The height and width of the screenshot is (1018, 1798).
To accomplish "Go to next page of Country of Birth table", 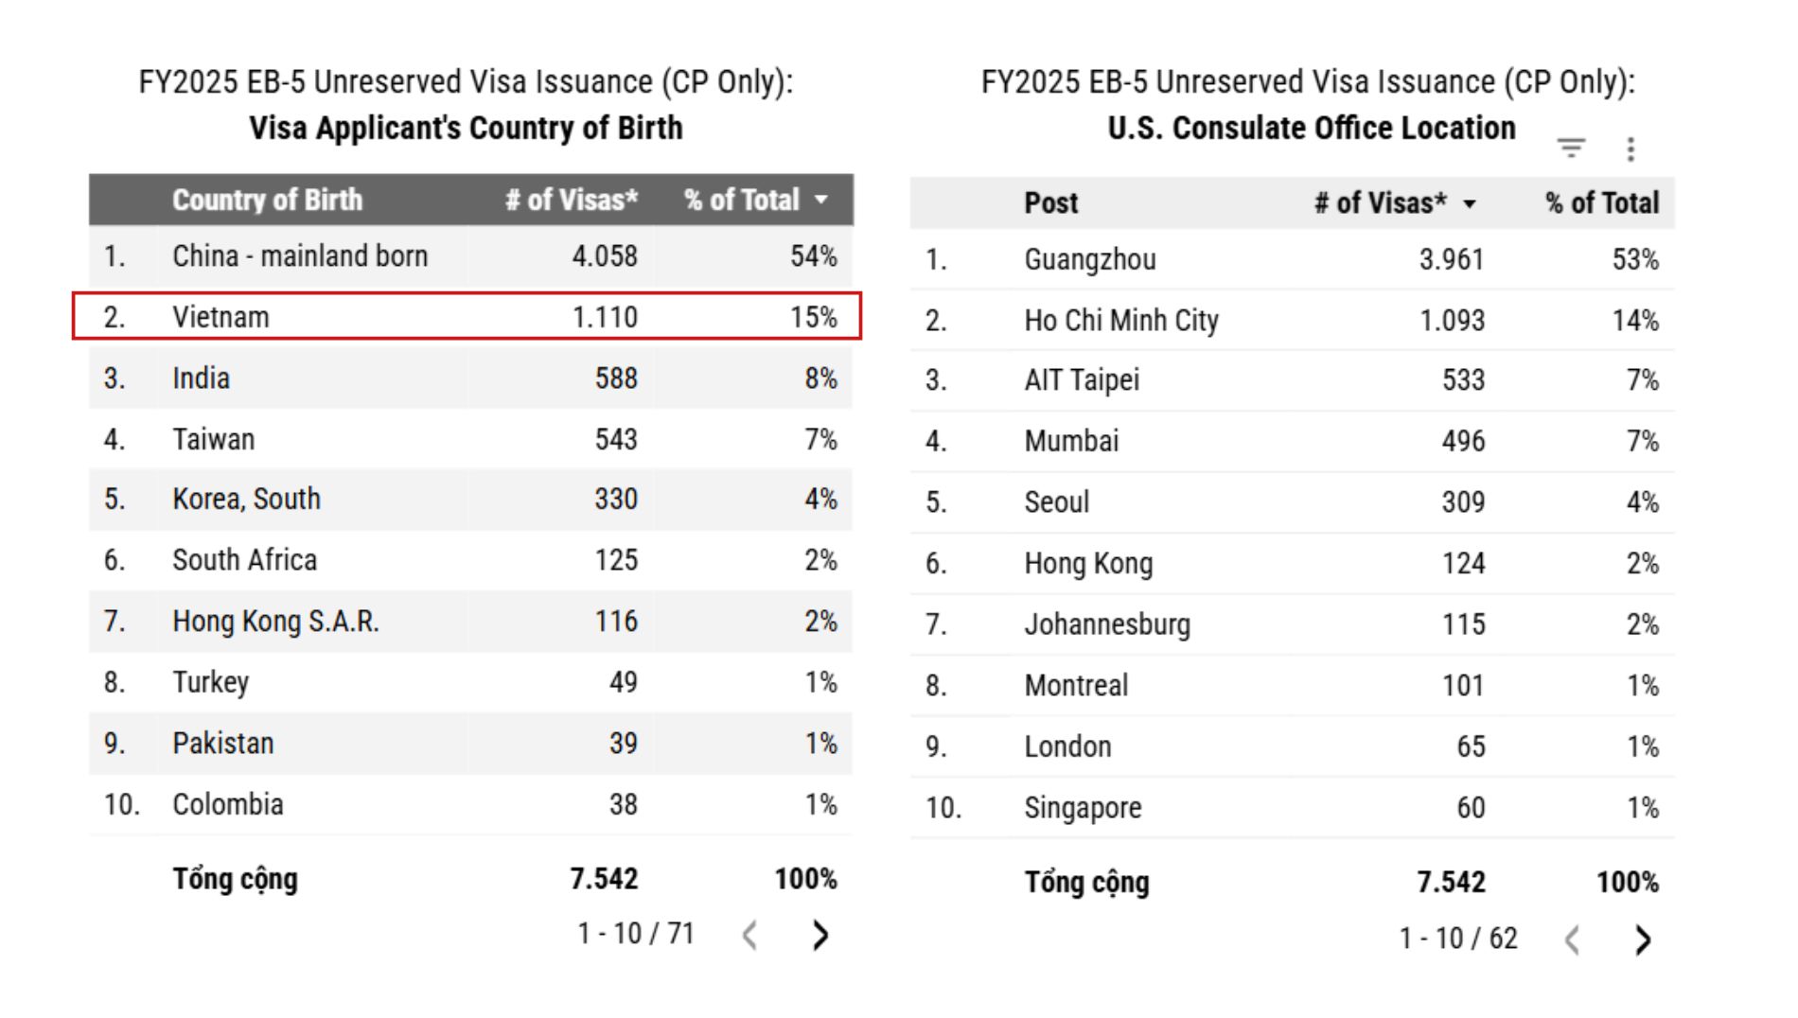I will tap(820, 935).
